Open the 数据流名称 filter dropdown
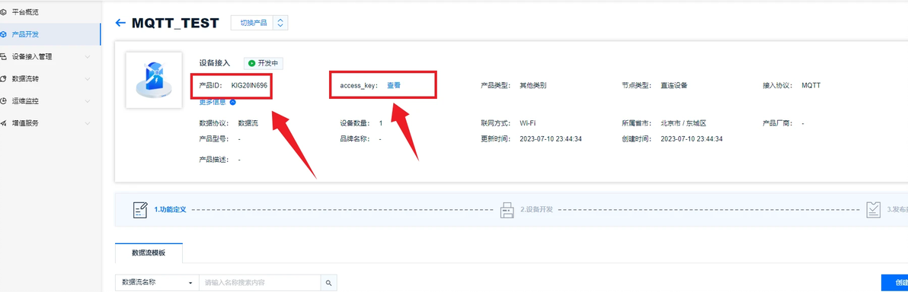 [157, 283]
